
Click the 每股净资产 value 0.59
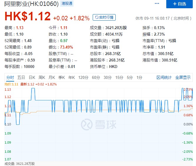31,60
